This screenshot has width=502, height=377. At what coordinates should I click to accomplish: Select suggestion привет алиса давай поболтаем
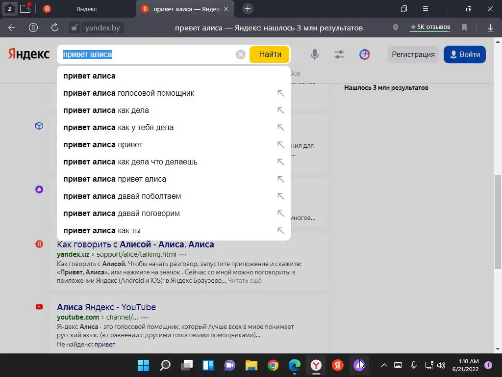[x=174, y=196]
